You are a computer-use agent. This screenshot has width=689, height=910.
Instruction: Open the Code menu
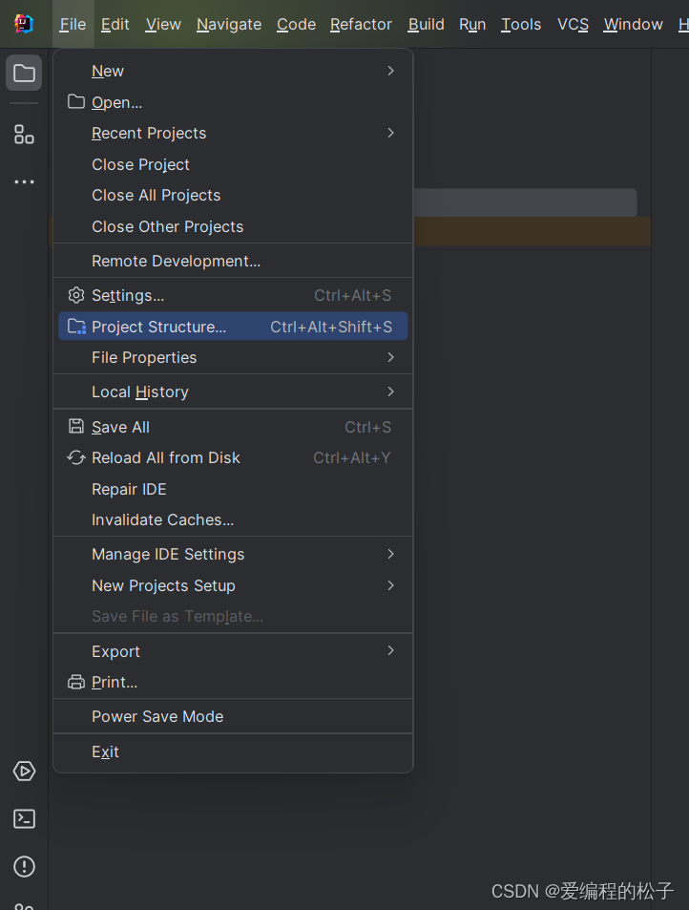(x=297, y=25)
